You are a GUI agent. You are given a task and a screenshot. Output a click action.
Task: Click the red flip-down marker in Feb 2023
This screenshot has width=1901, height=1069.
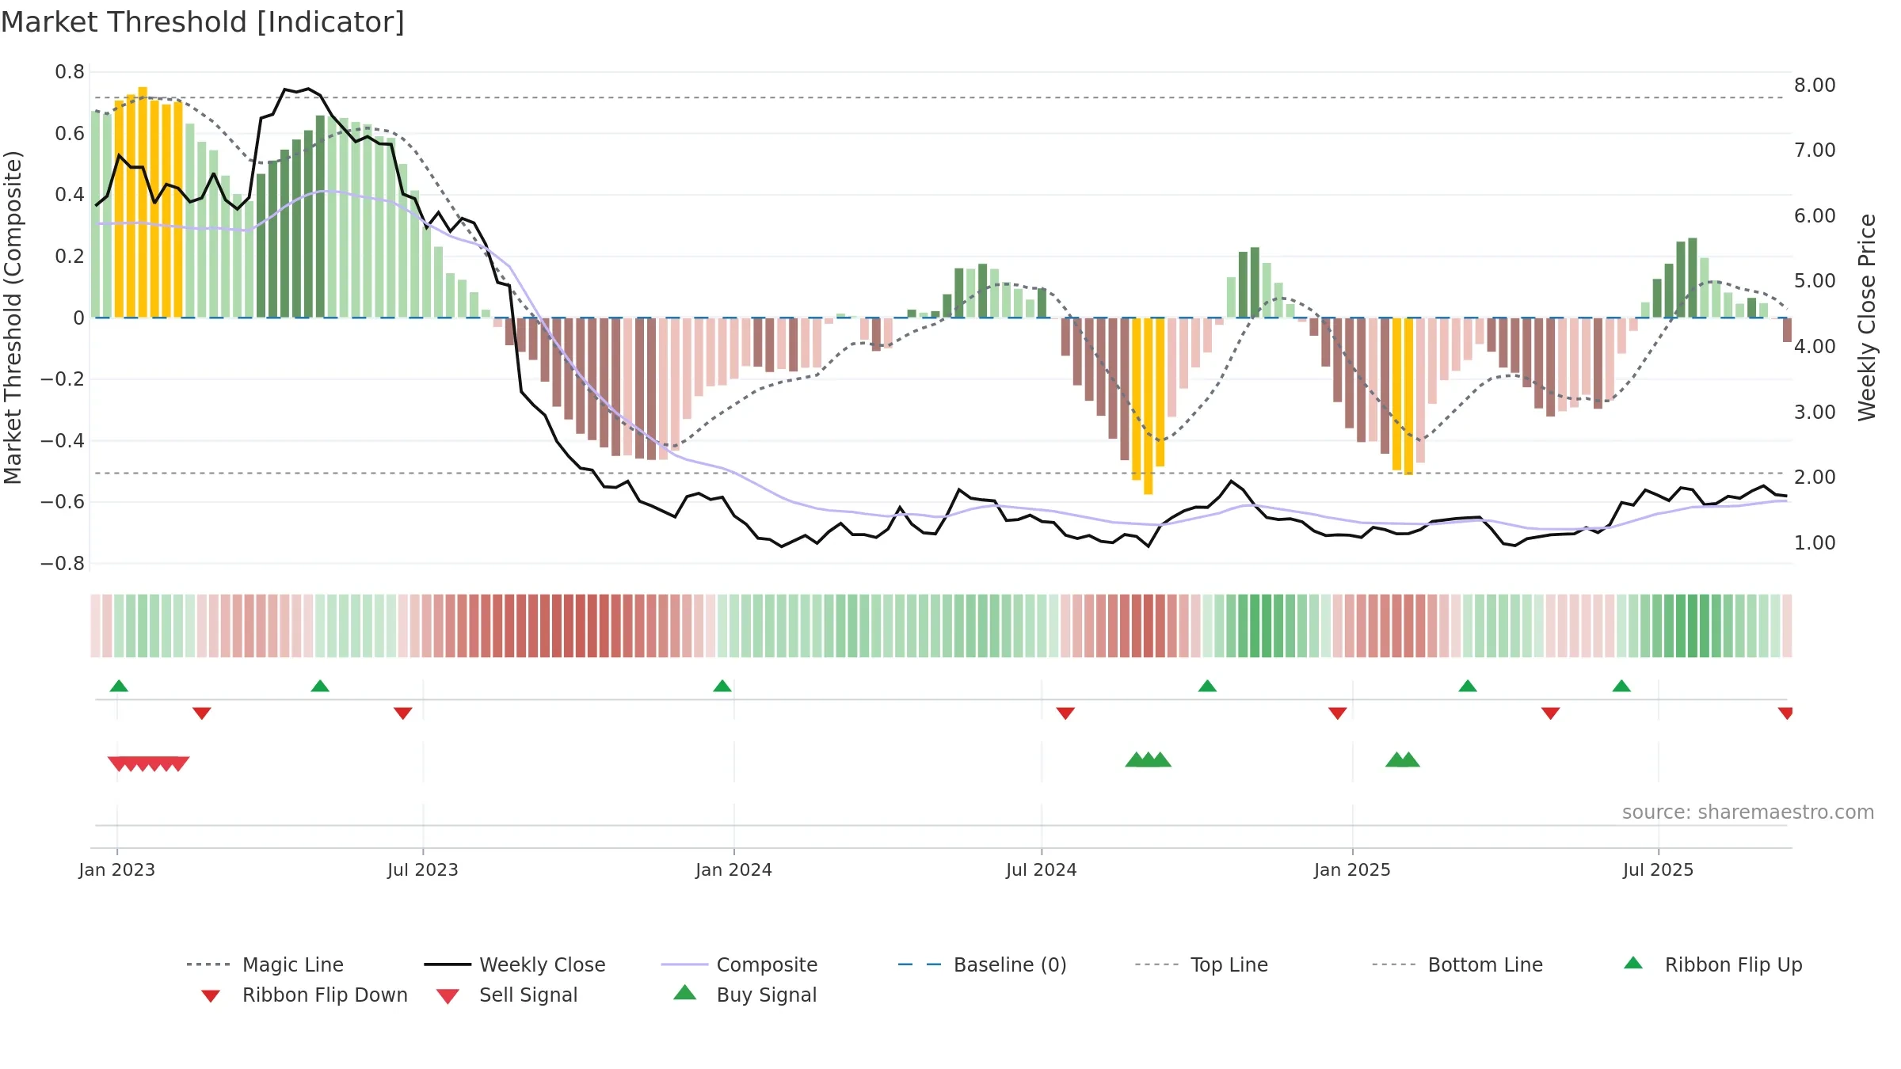tap(202, 713)
